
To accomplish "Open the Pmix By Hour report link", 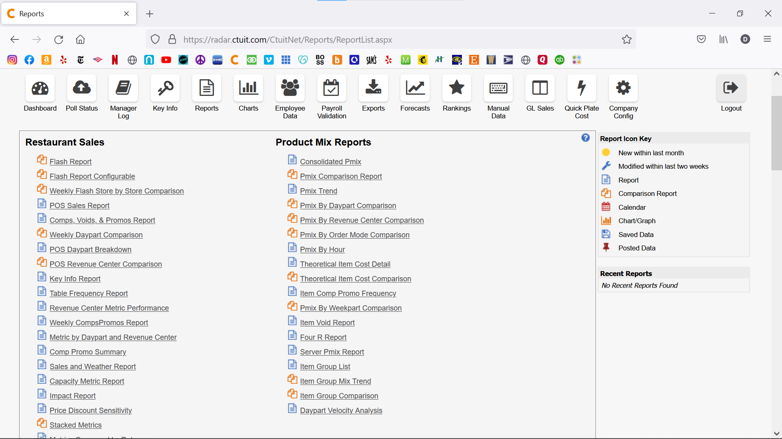I will 322,250.
